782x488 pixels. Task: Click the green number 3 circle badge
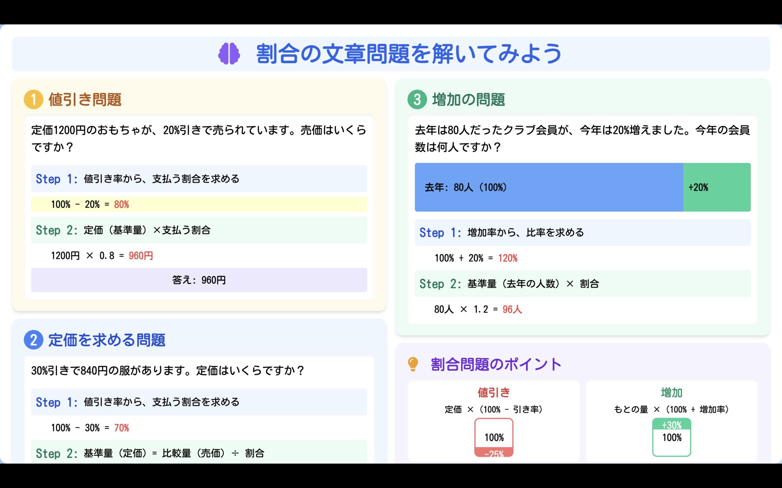pos(417,99)
